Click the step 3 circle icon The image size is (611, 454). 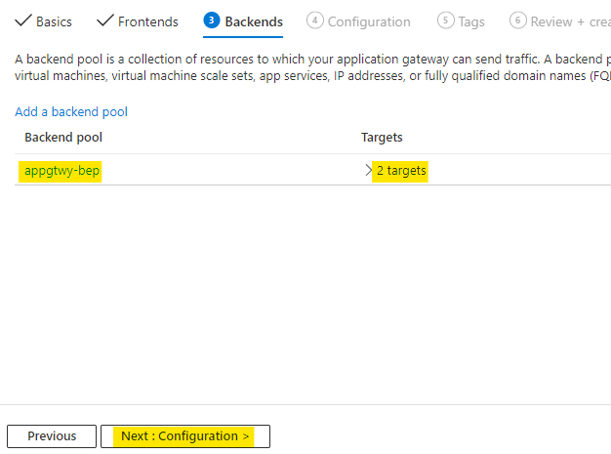[211, 21]
